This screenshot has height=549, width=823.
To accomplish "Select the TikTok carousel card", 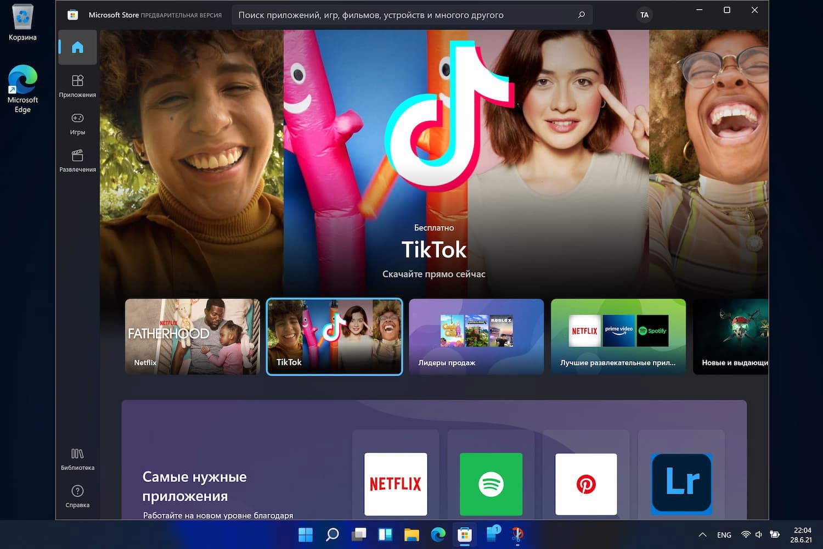I will (334, 337).
